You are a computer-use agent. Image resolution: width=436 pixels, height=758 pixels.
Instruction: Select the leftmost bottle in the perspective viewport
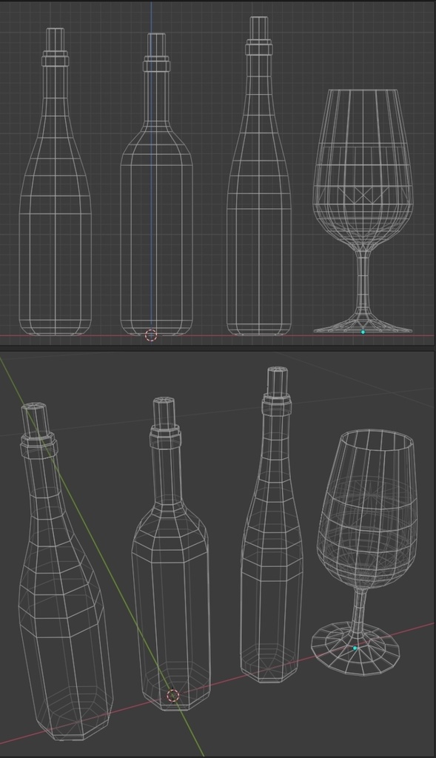[x=65, y=571]
